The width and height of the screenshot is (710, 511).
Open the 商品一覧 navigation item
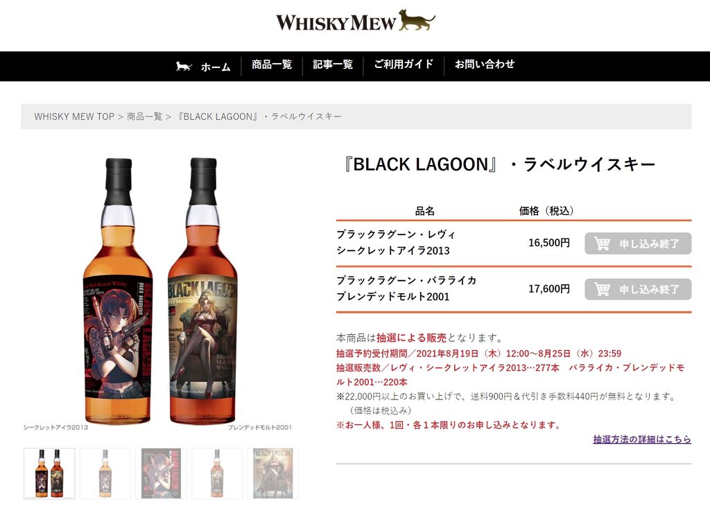[272, 64]
